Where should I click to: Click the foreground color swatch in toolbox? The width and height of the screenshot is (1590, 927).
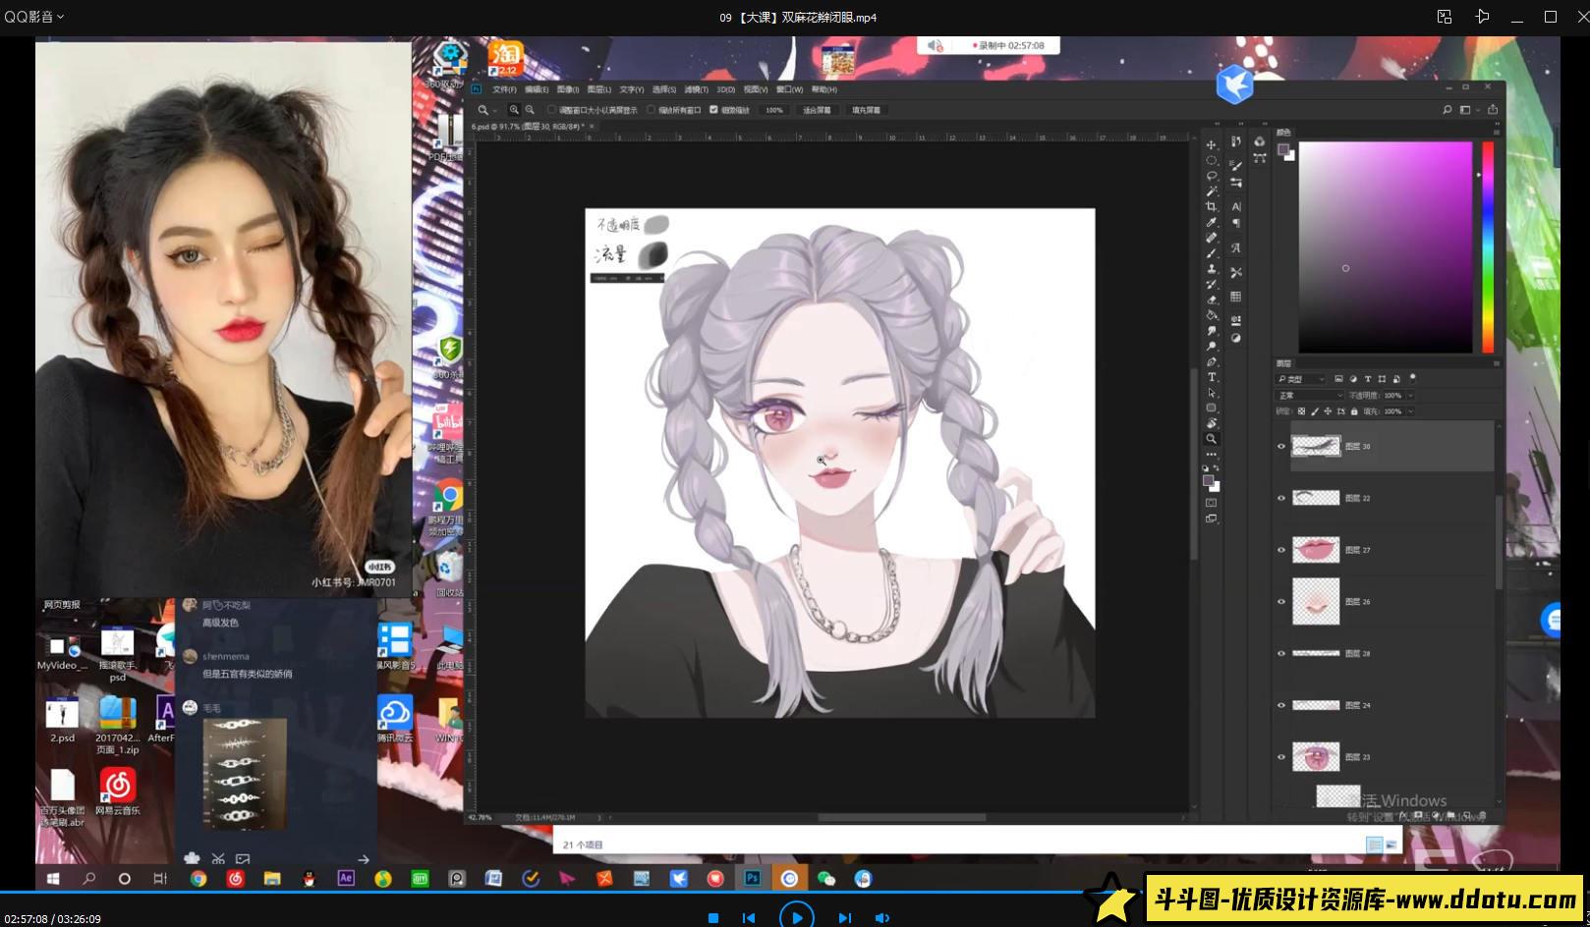[x=1209, y=480]
